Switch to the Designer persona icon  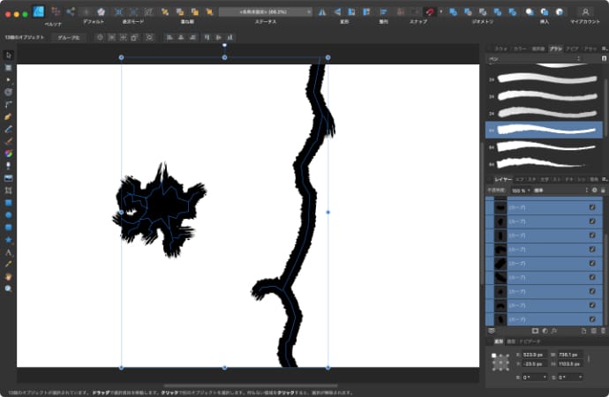coord(39,11)
